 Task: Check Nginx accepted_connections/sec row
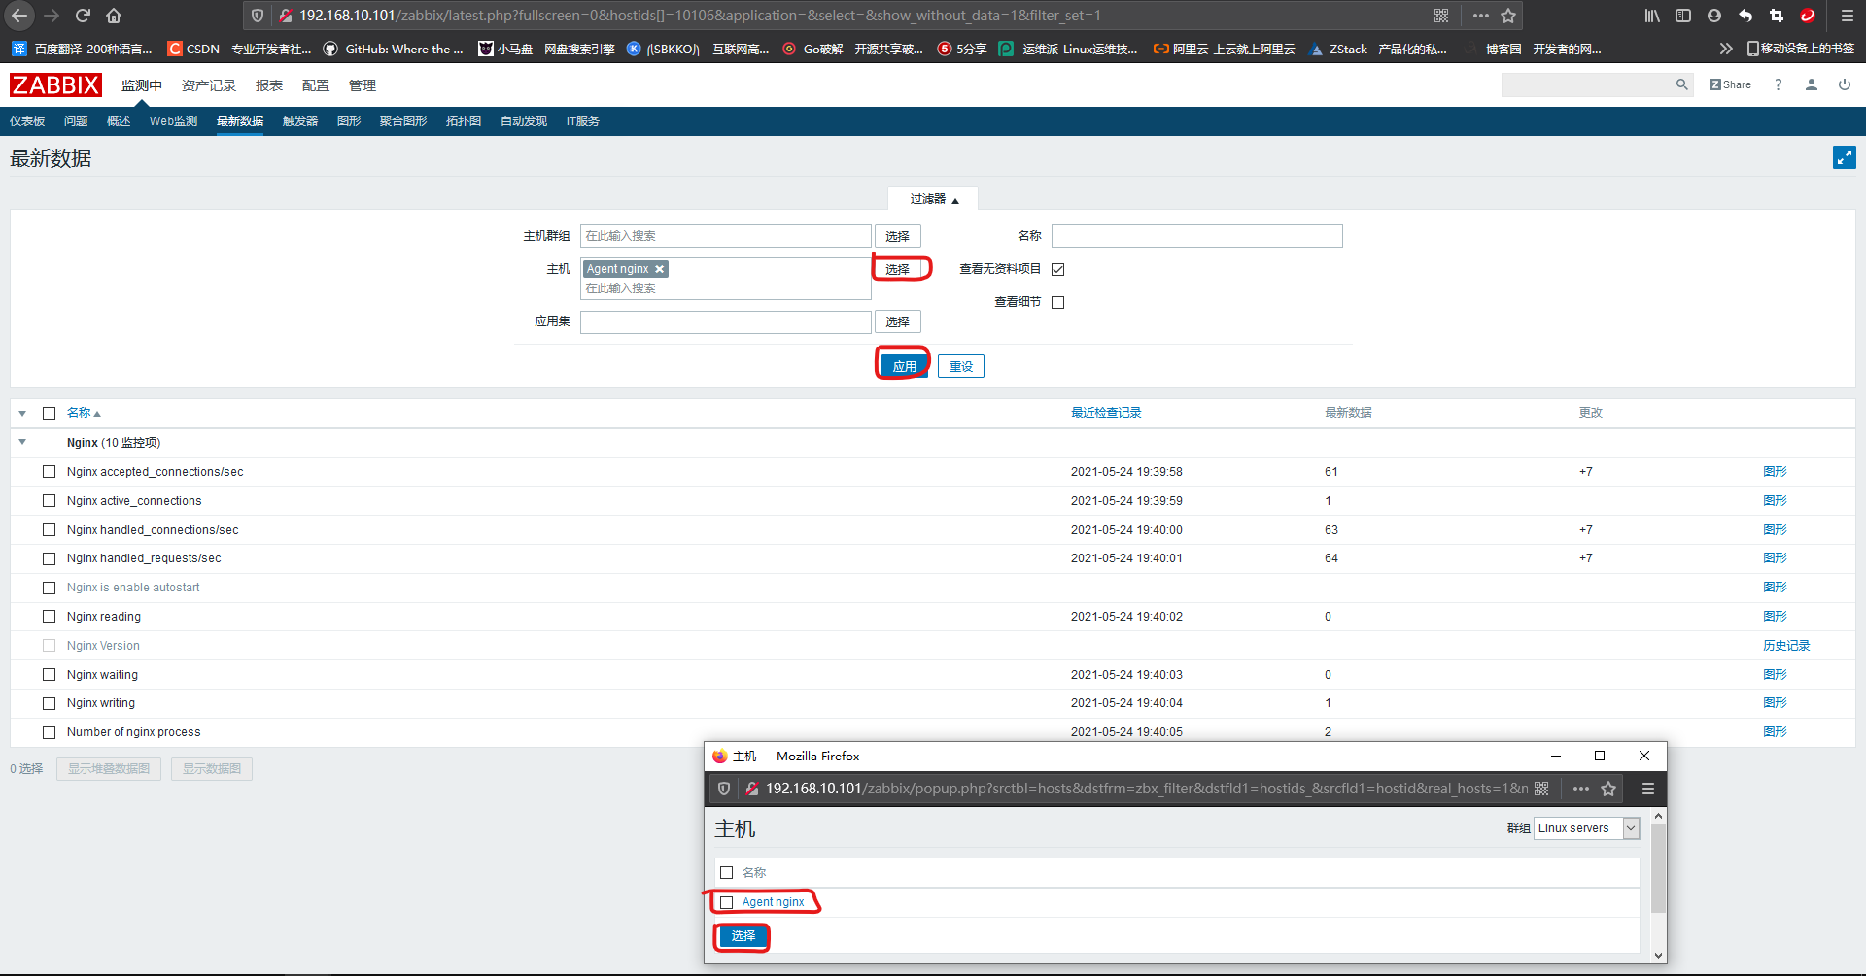coord(49,472)
